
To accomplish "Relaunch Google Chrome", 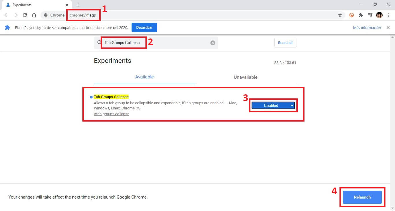I will 362,197.
